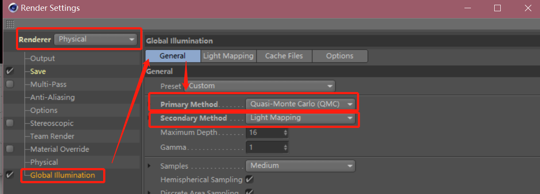The image size is (540, 194).
Task: Select the Options tab
Action: pos(339,56)
